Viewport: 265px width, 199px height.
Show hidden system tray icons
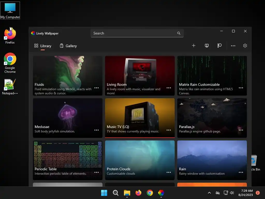tap(209, 193)
